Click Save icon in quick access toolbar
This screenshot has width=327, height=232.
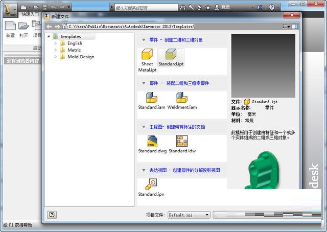[x=44, y=7]
